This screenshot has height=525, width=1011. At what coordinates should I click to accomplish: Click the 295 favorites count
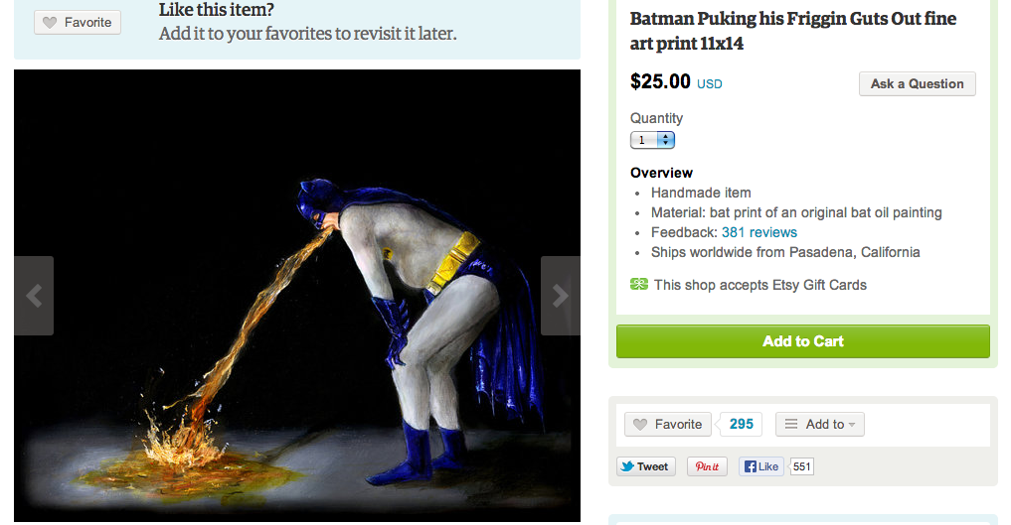click(741, 424)
